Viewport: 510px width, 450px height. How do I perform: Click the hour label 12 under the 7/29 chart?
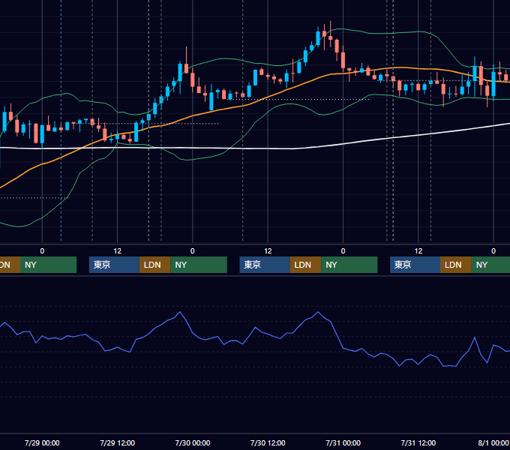pos(118,251)
